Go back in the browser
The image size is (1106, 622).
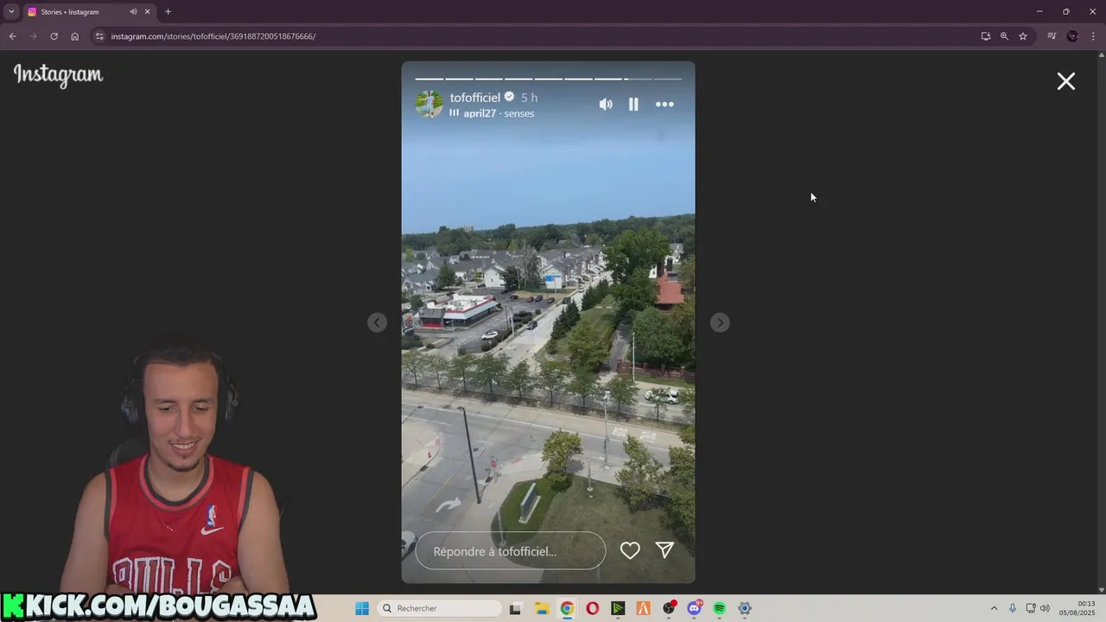[x=12, y=36]
